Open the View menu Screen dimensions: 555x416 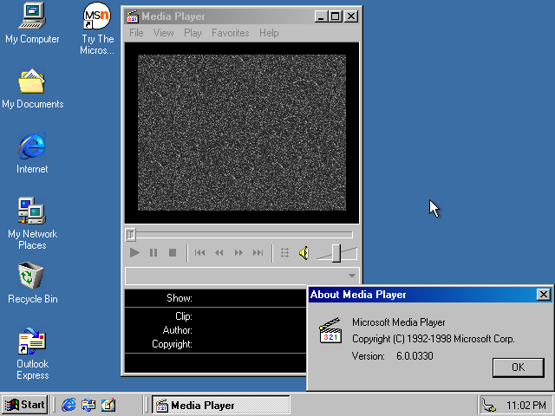point(163,33)
